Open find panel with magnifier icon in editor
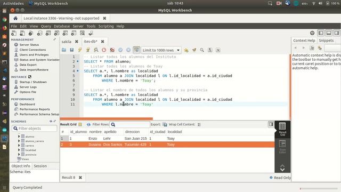 point(202,50)
